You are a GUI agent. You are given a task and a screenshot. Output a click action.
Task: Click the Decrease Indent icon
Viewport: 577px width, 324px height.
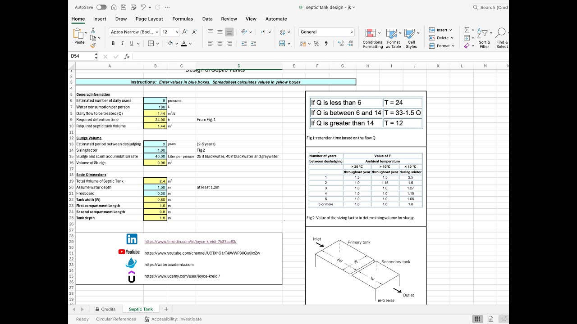(x=244, y=44)
